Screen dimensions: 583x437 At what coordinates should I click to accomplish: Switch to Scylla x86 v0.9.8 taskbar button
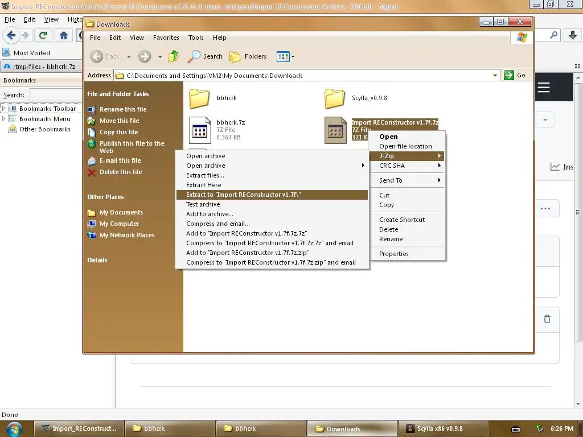[442, 429]
